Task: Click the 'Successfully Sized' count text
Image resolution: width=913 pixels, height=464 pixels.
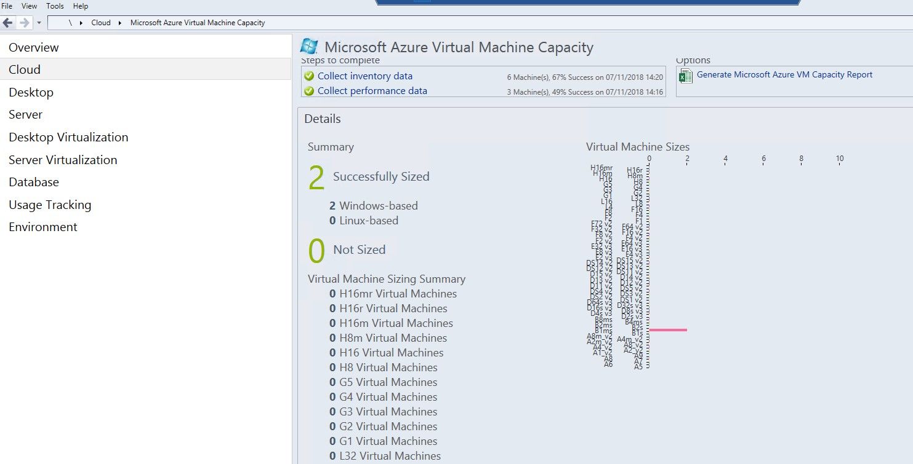Action: 381,177
